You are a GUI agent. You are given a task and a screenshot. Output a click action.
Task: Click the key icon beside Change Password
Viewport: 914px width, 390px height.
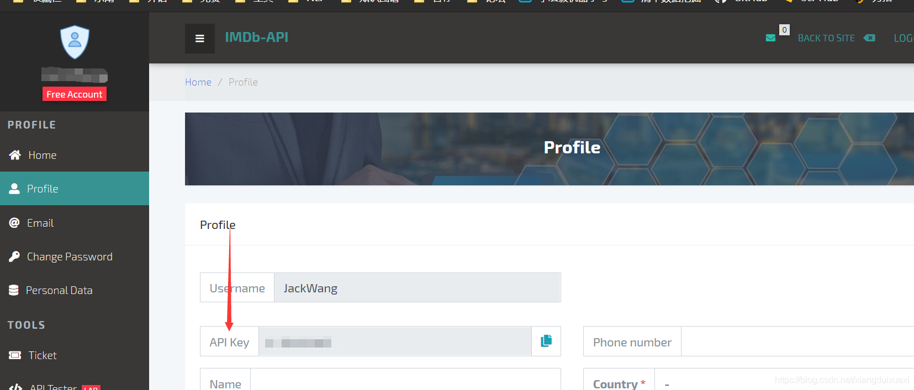point(14,257)
